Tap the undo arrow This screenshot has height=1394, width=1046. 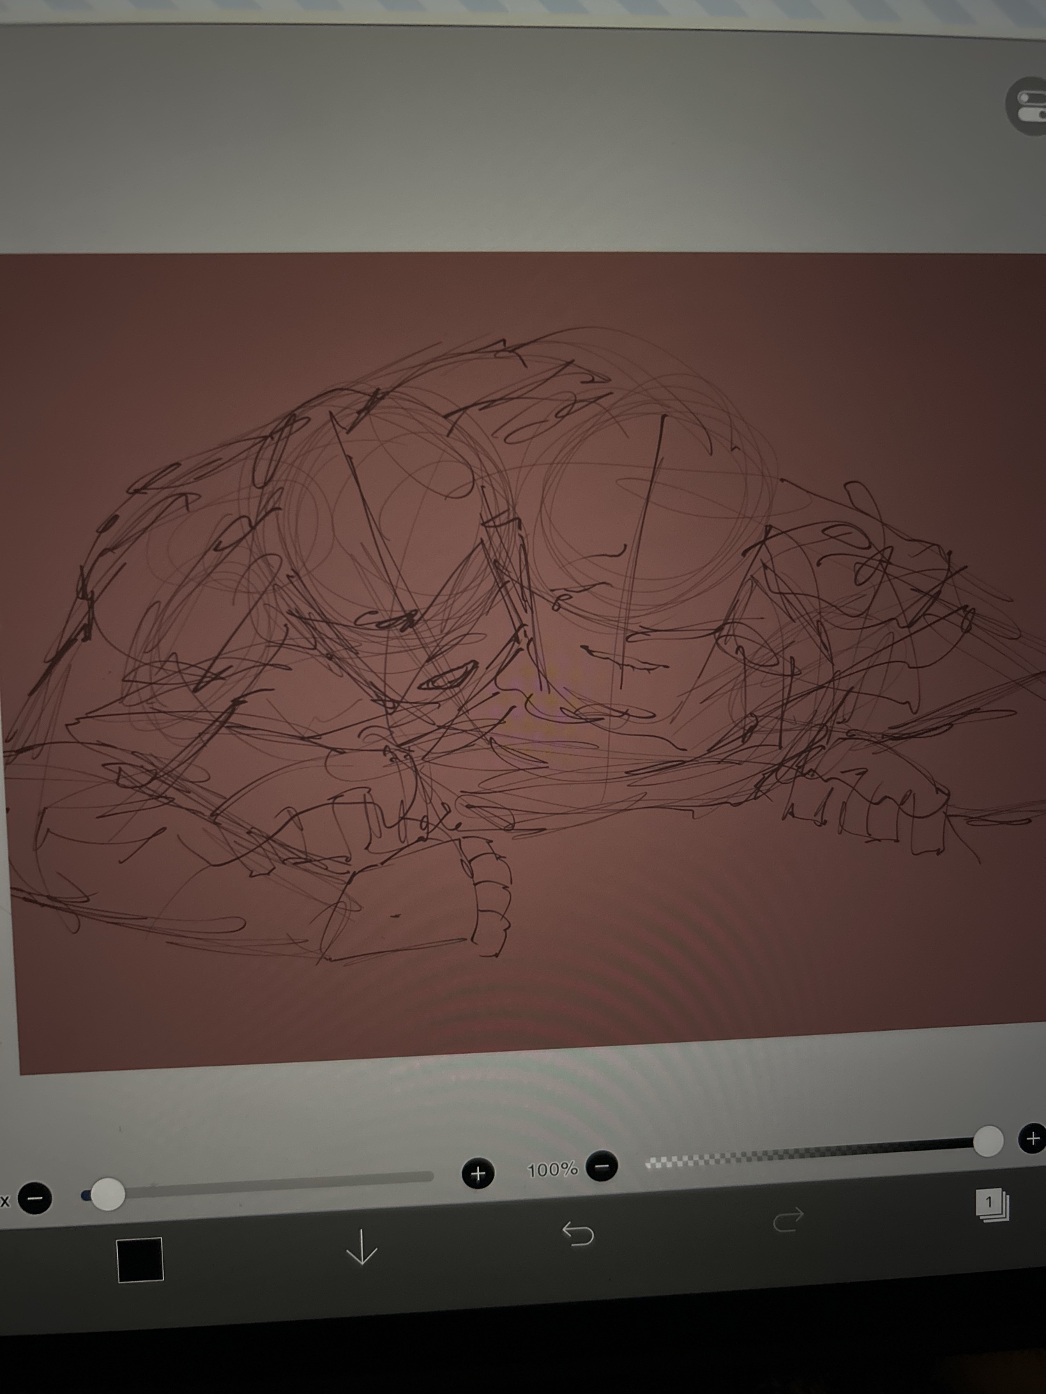coord(577,1234)
